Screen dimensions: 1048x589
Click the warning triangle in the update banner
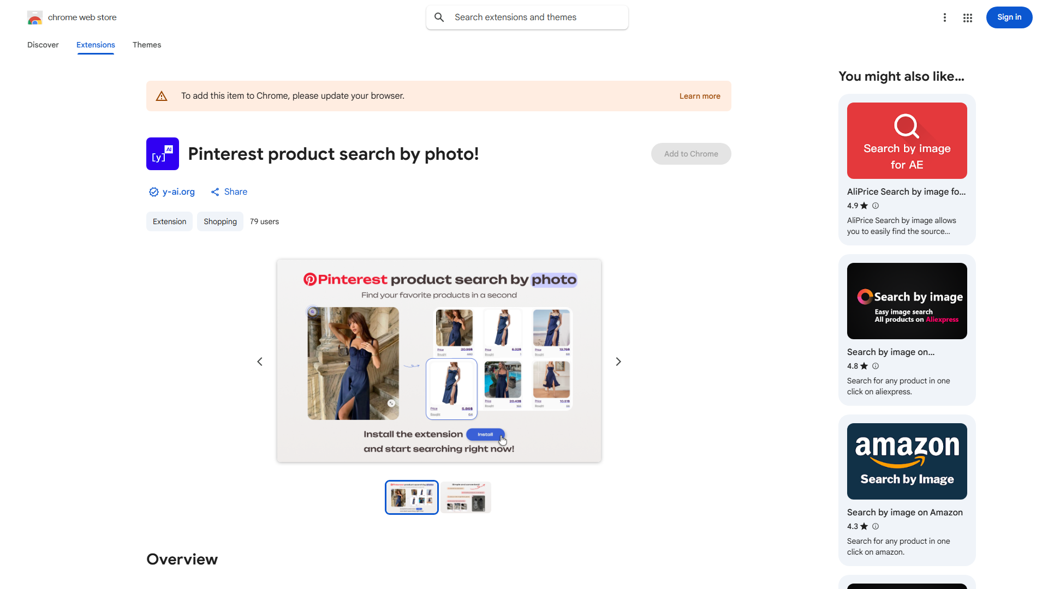(x=162, y=95)
